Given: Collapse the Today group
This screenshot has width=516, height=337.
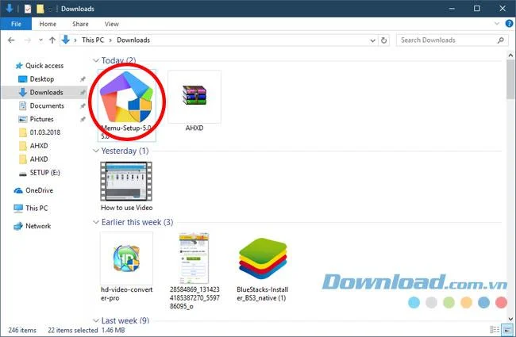Looking at the screenshot, I should pos(96,60).
